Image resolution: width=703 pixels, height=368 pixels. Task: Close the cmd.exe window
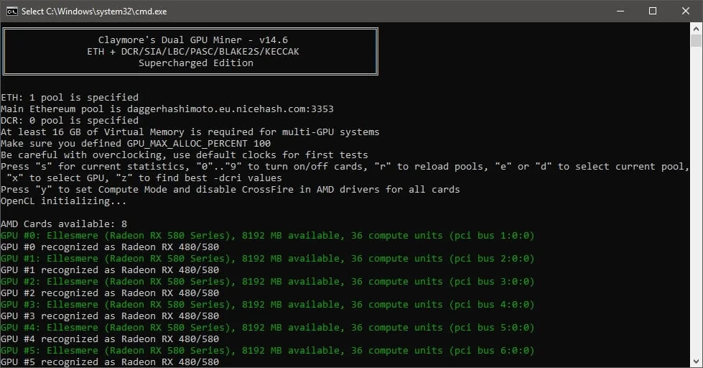[686, 11]
